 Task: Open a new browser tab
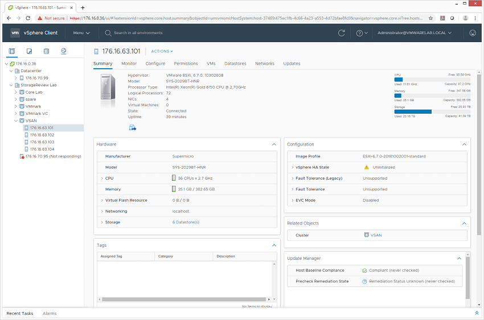(83, 8)
